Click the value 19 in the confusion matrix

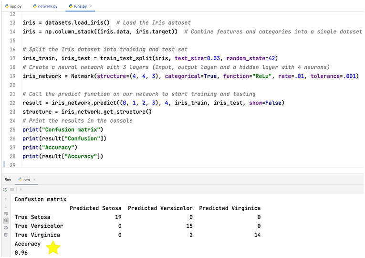click(118, 217)
